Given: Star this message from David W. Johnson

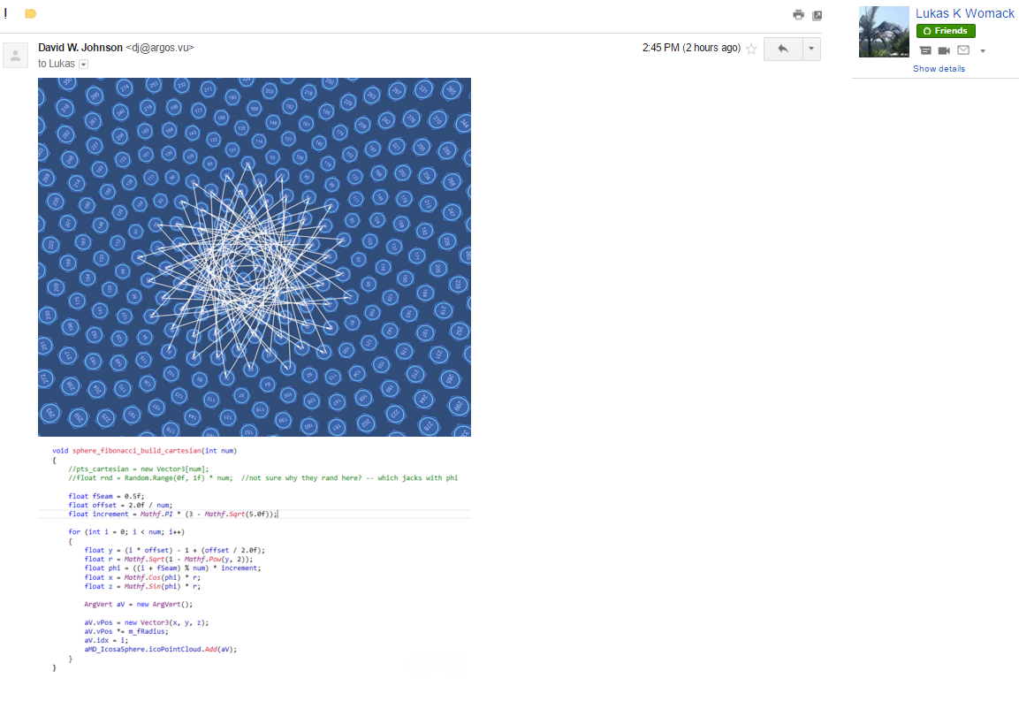Looking at the screenshot, I should coord(751,49).
